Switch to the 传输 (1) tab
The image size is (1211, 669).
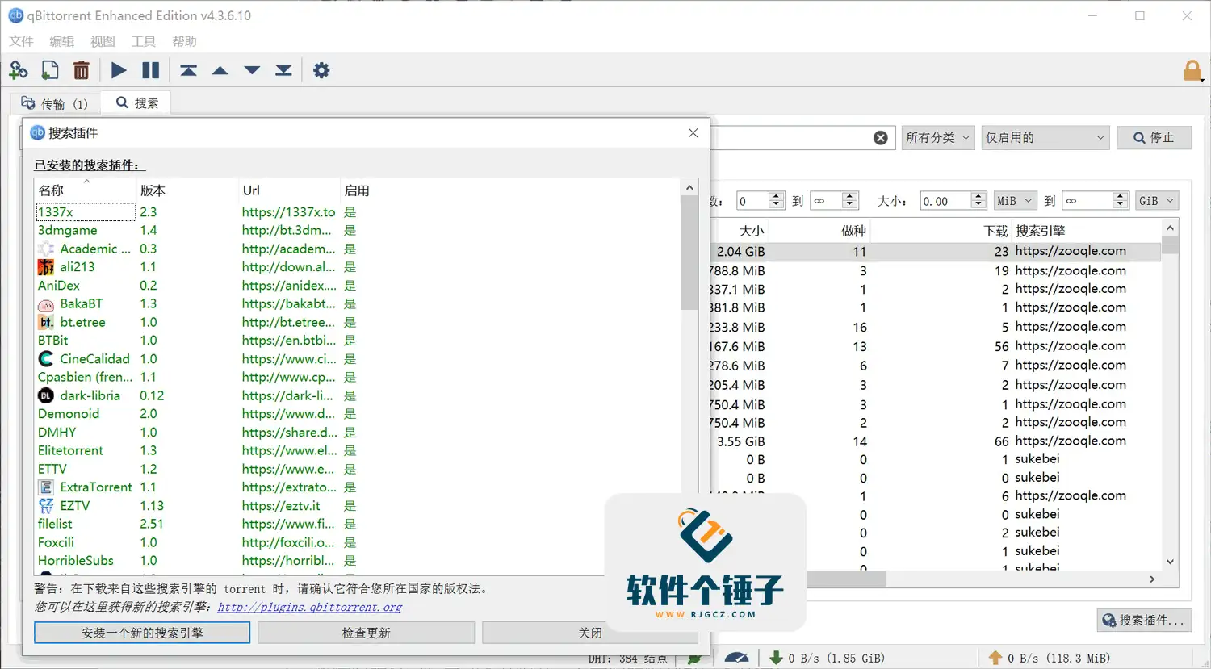[x=55, y=103]
